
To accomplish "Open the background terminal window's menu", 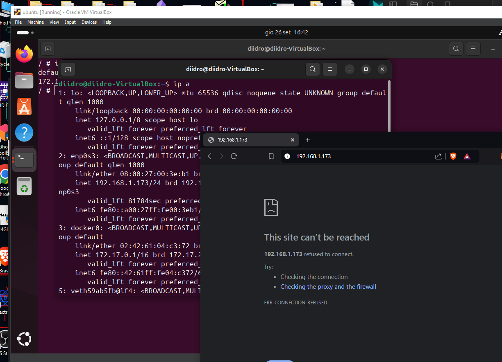I will [x=473, y=48].
